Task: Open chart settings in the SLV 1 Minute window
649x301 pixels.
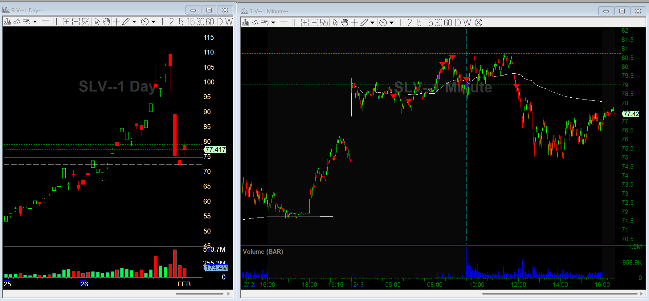Action: point(246,22)
